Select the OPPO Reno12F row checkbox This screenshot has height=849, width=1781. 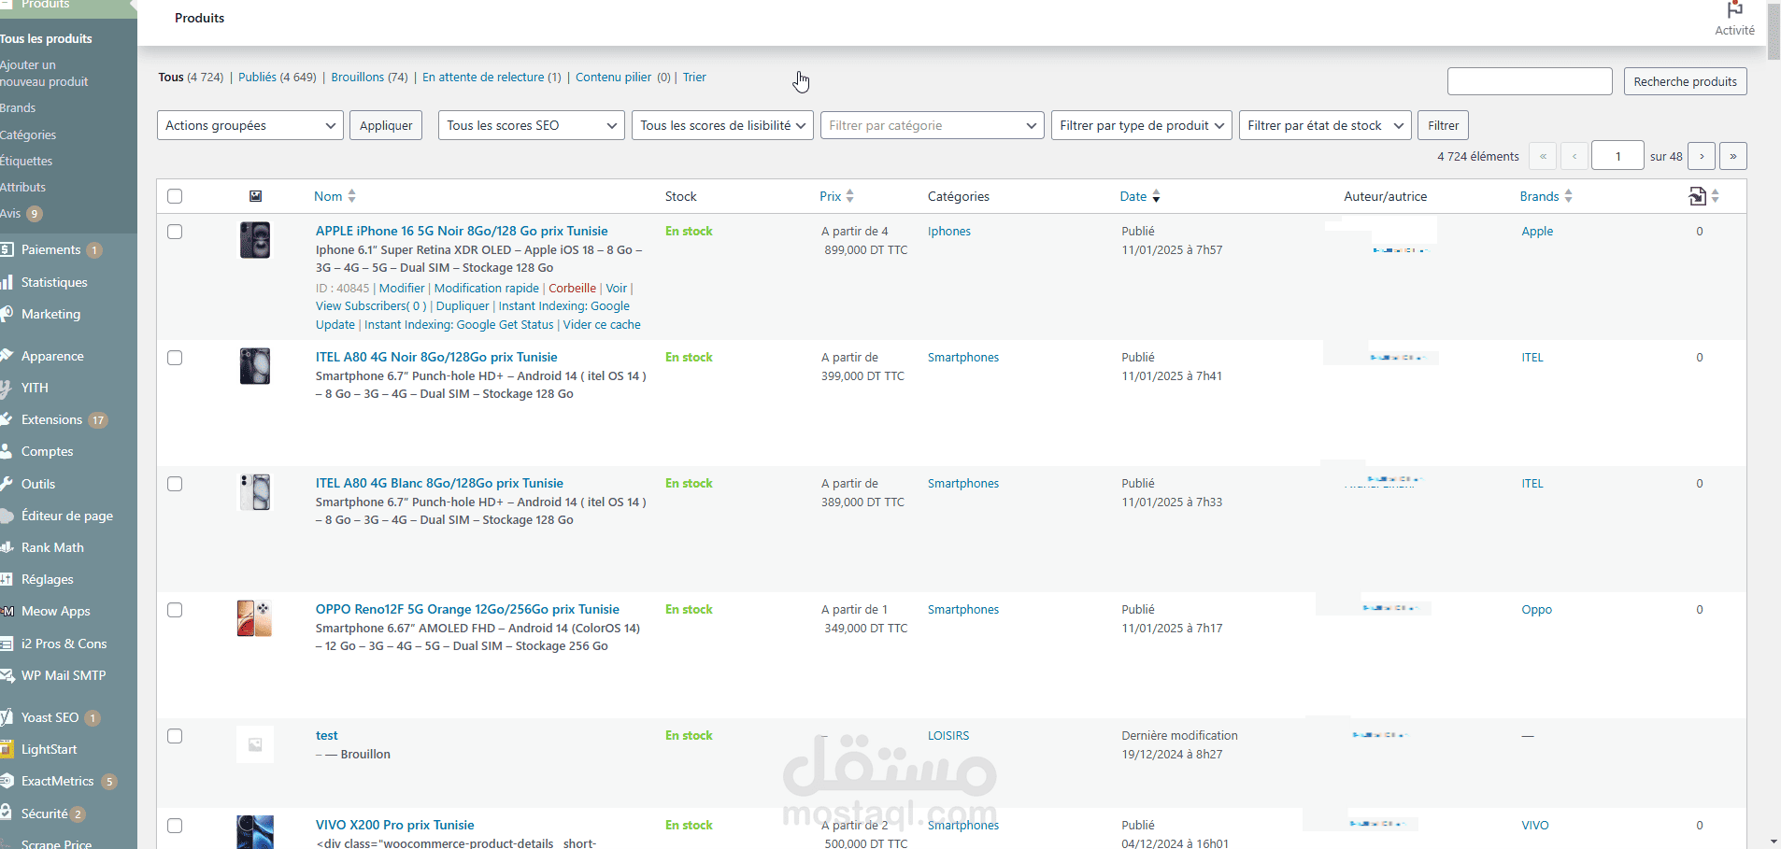[175, 610]
